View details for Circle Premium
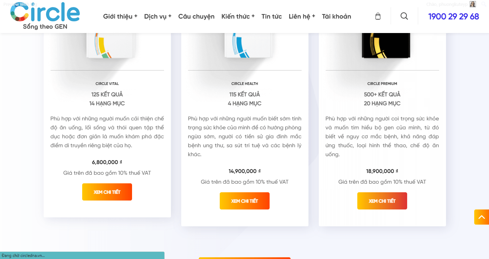This screenshot has height=259, width=489. tap(382, 201)
